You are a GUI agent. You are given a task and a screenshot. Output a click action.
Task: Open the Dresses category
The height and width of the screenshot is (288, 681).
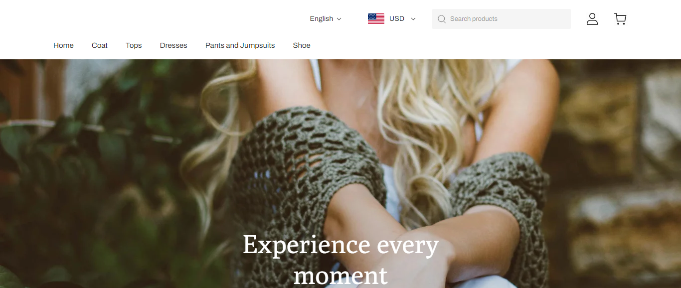tap(173, 45)
